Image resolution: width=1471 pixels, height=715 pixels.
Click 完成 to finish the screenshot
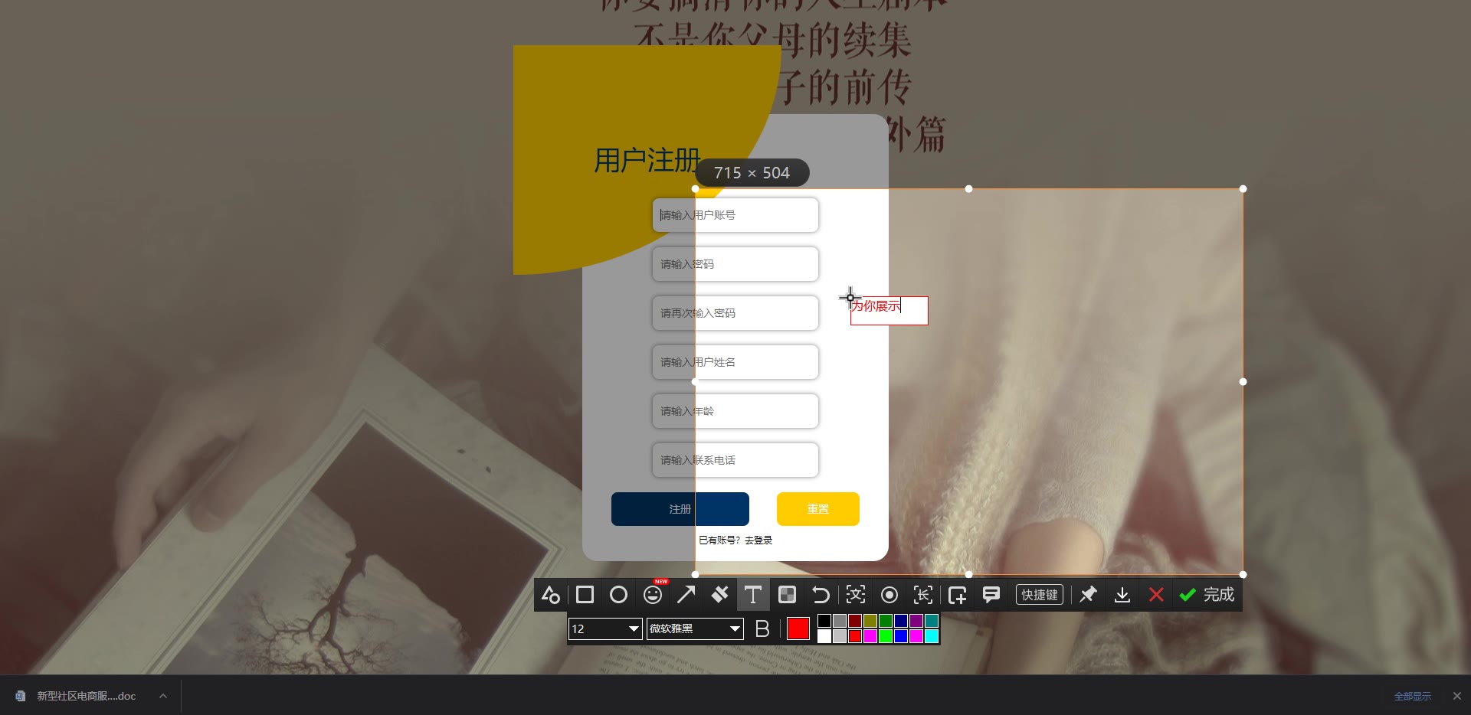[x=1207, y=595]
